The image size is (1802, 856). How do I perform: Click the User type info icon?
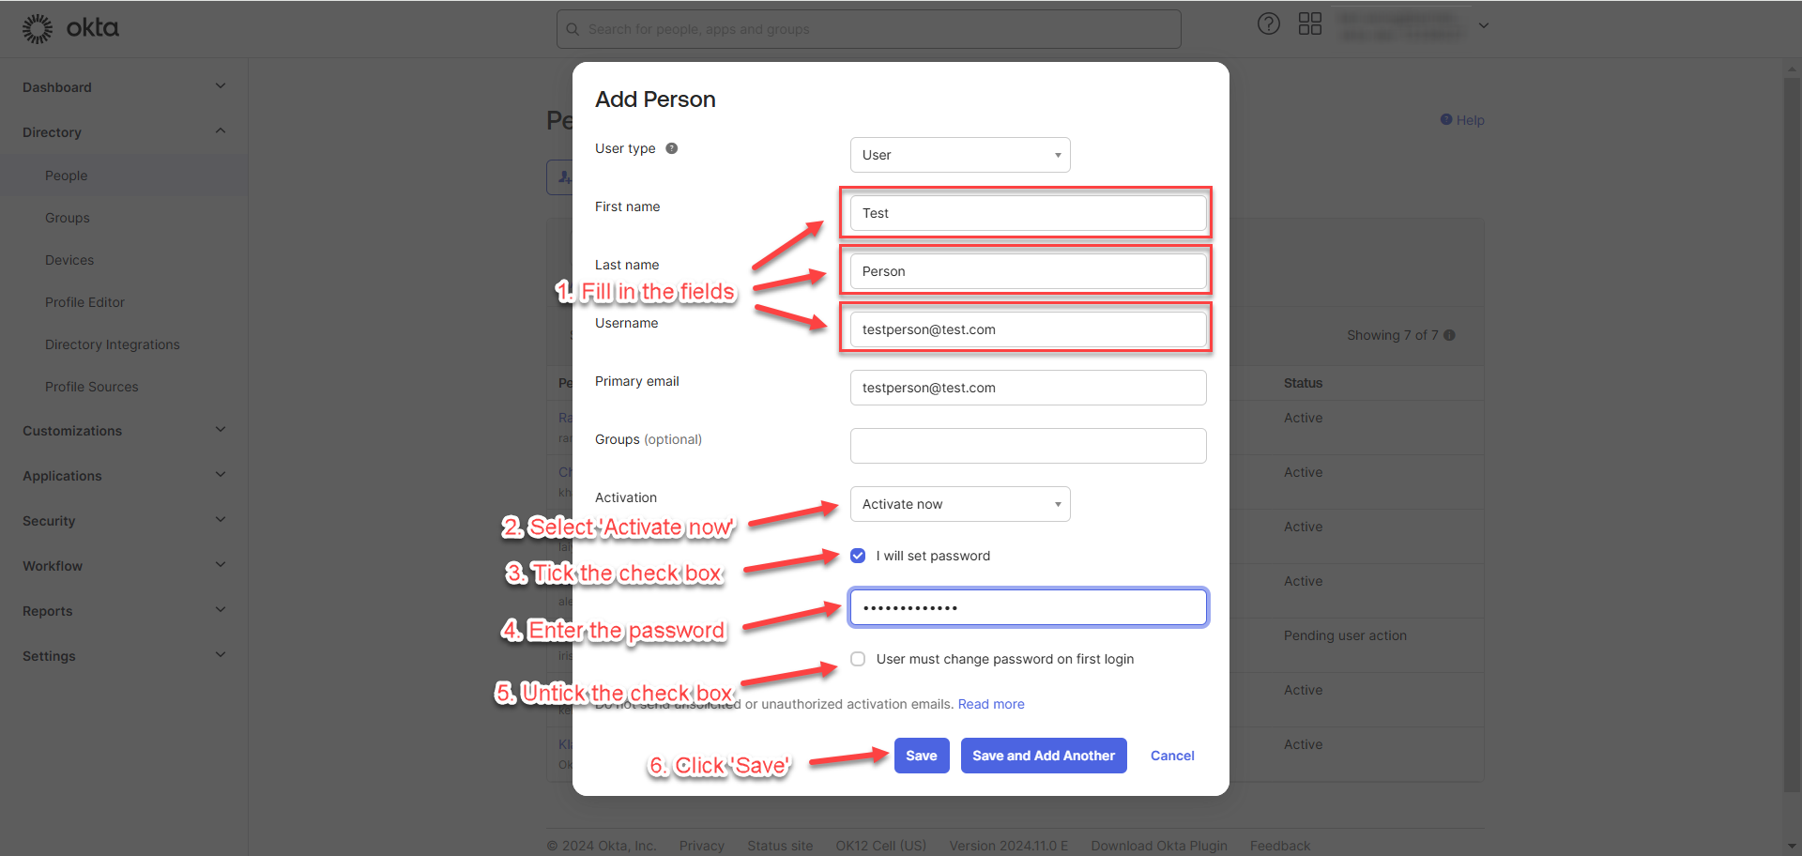[x=672, y=148]
